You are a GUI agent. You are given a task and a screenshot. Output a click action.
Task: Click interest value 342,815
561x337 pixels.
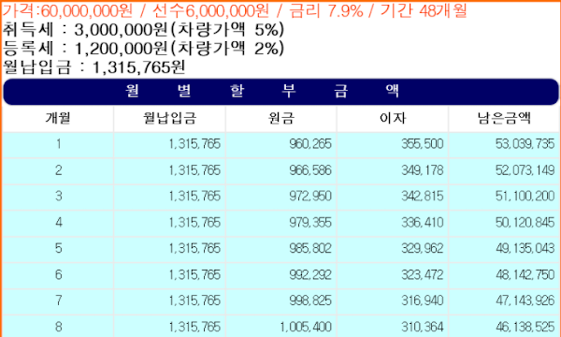click(x=423, y=197)
